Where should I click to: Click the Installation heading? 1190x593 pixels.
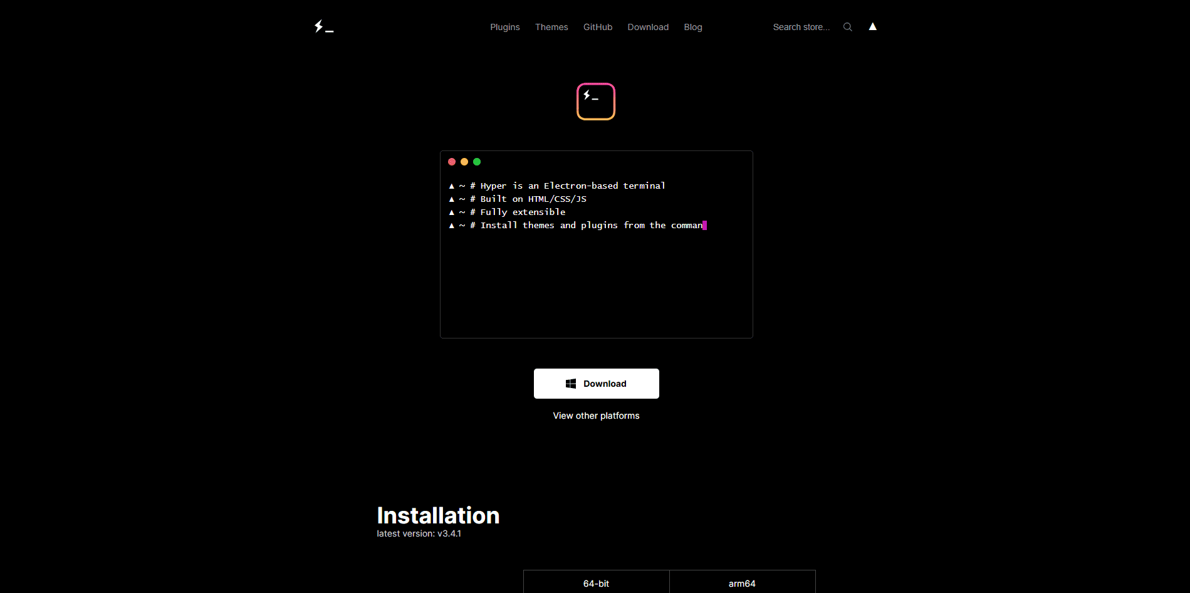tap(438, 515)
